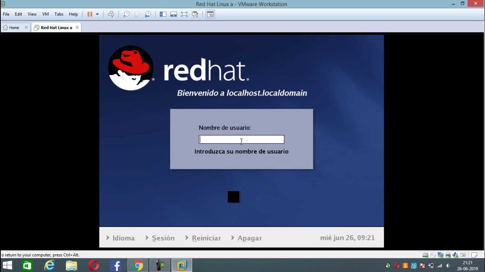Click the Nombre de usuario input field

241,139
